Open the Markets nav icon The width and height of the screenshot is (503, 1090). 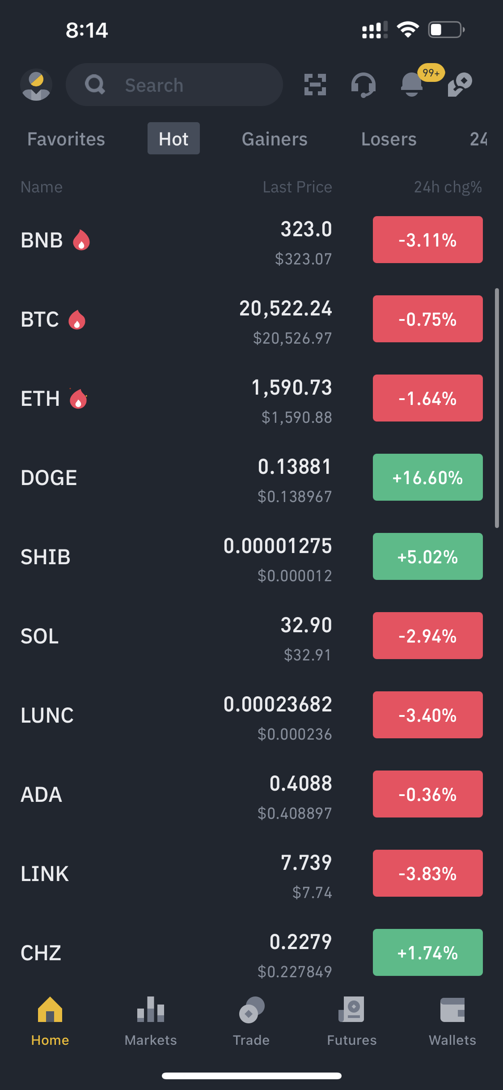point(151,1010)
